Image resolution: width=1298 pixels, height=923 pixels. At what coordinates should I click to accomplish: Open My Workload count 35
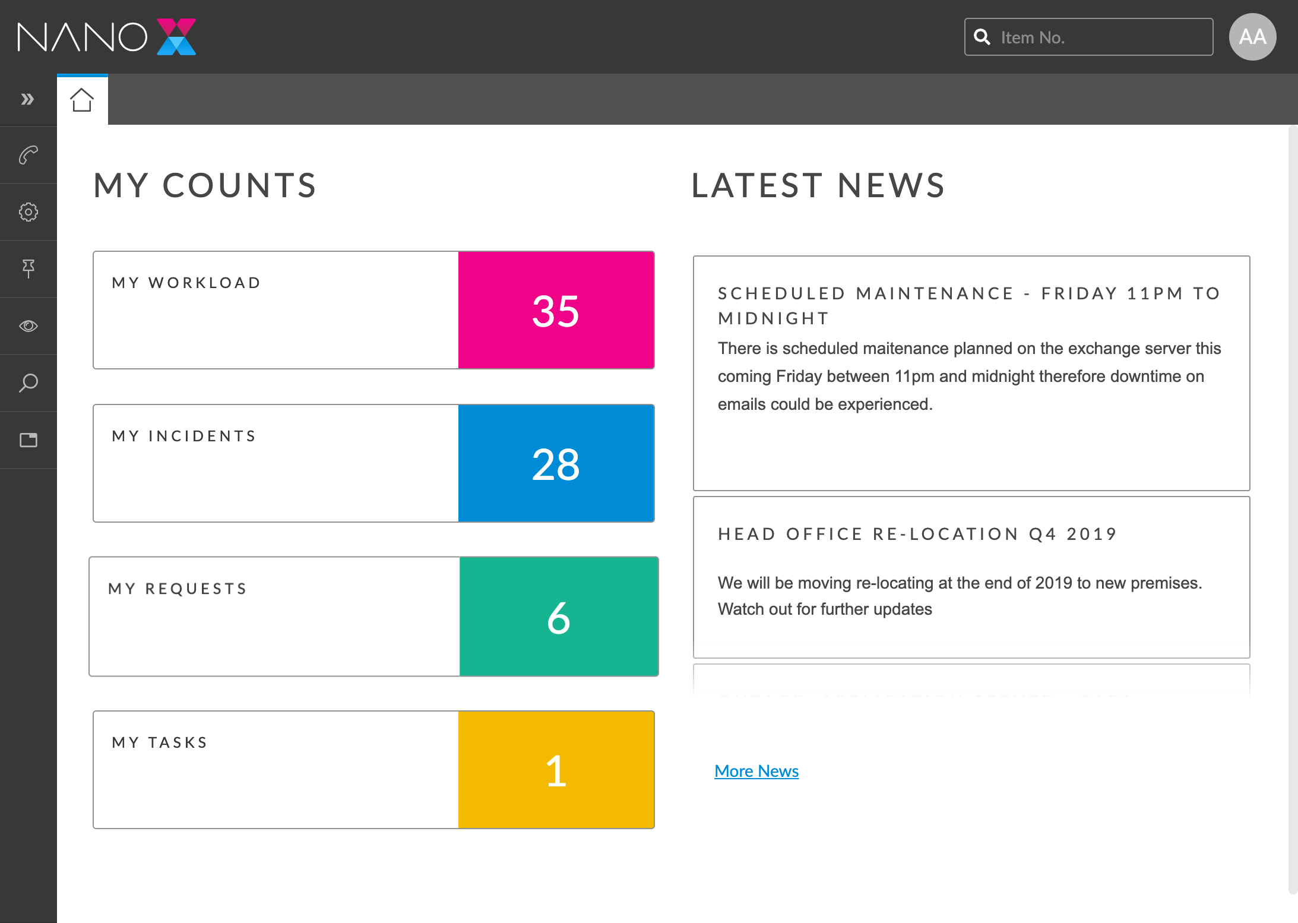pos(556,310)
